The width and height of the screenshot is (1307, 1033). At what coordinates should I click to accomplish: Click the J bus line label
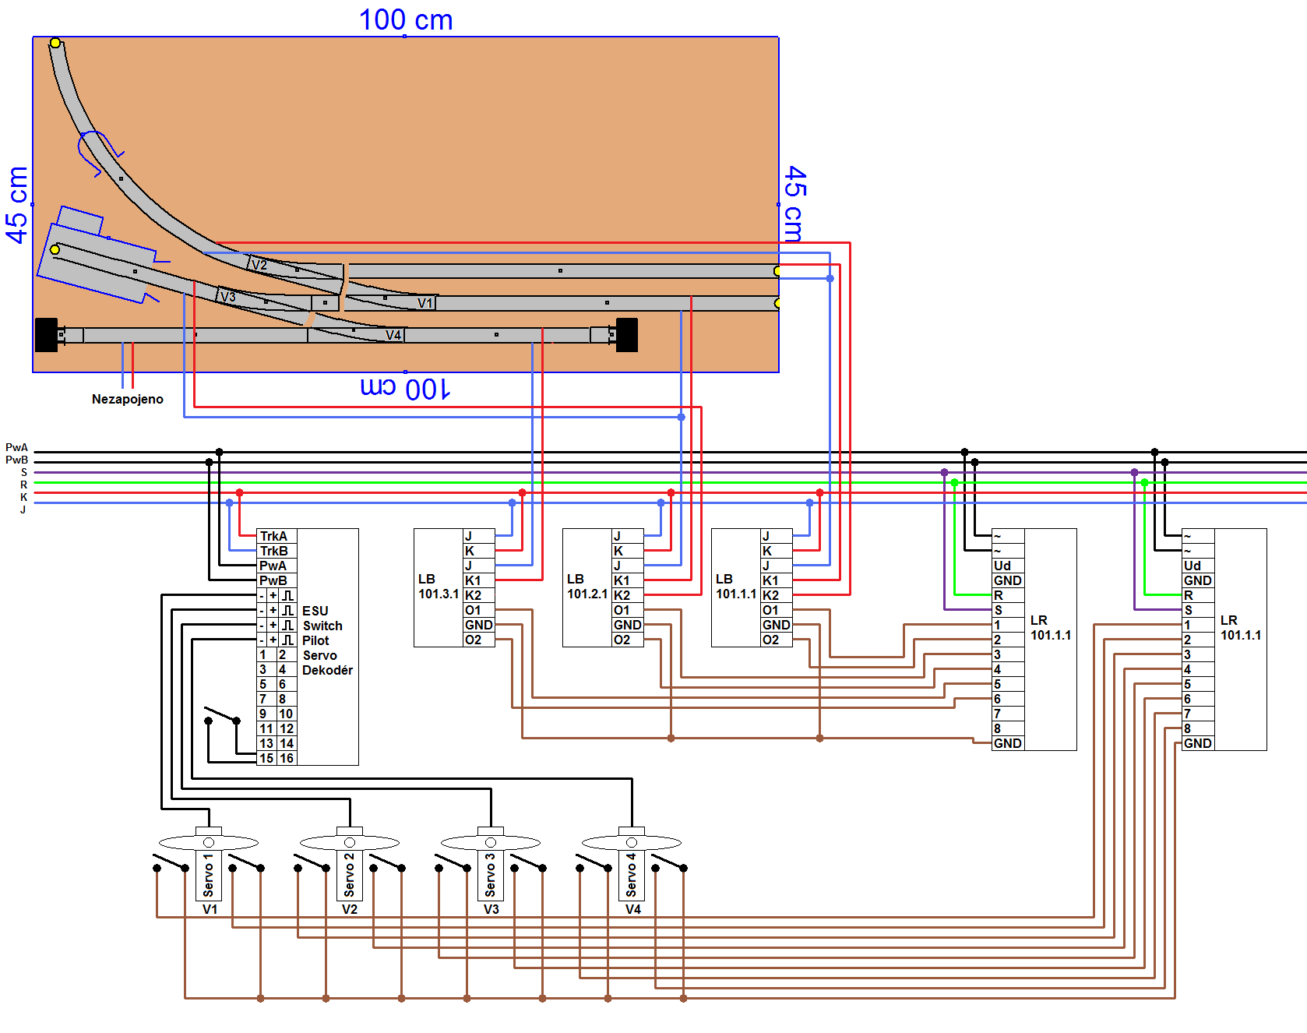pos(23,509)
